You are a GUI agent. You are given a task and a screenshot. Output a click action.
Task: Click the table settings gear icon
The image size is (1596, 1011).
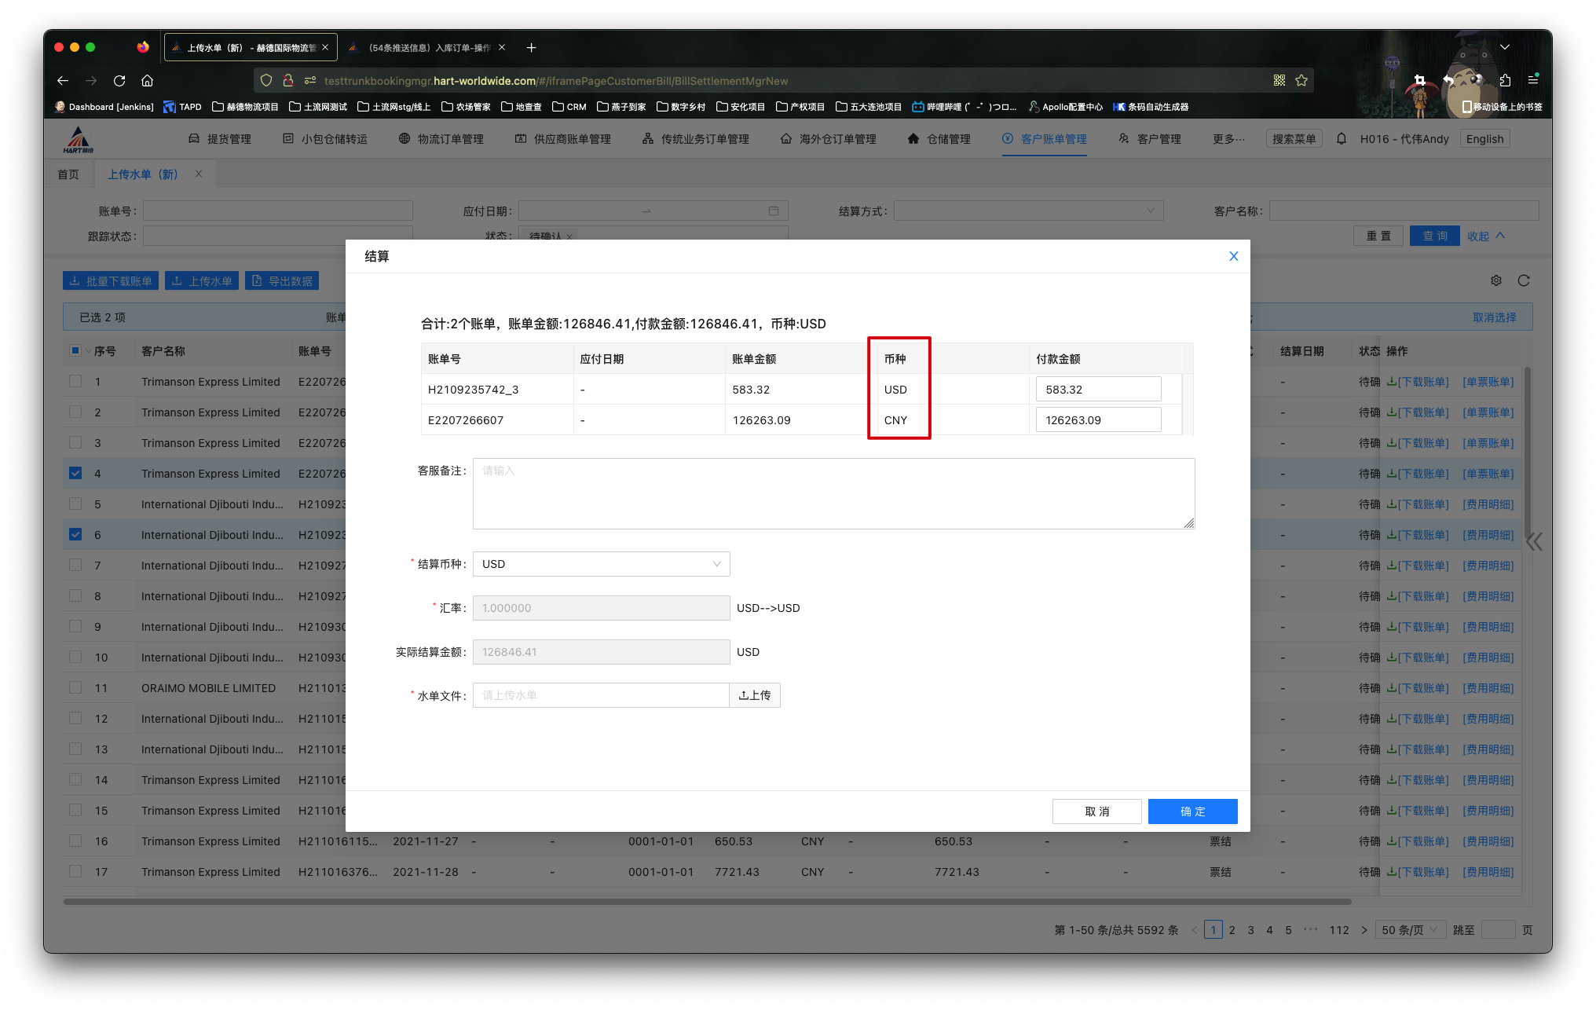pos(1496,280)
